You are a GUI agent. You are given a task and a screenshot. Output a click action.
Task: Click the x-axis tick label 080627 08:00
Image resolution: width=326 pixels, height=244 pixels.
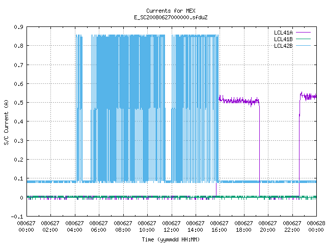[x=123, y=226]
